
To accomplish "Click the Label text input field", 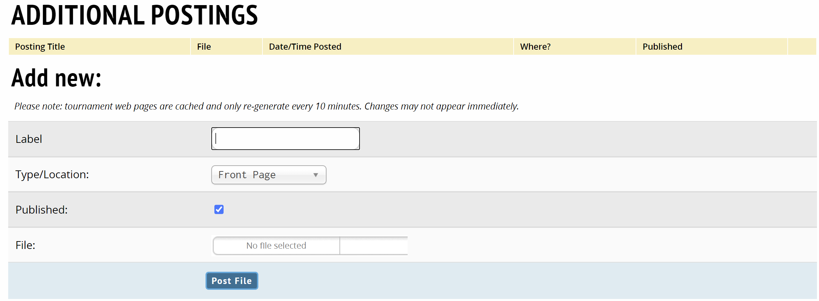I will (285, 139).
